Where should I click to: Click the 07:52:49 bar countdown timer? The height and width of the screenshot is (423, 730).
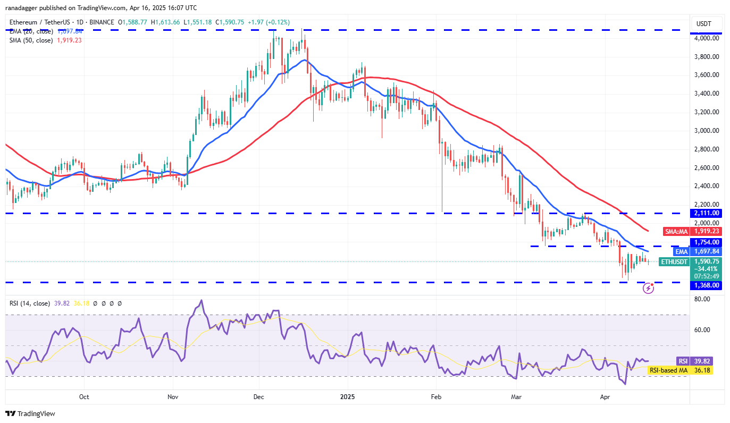tap(707, 275)
